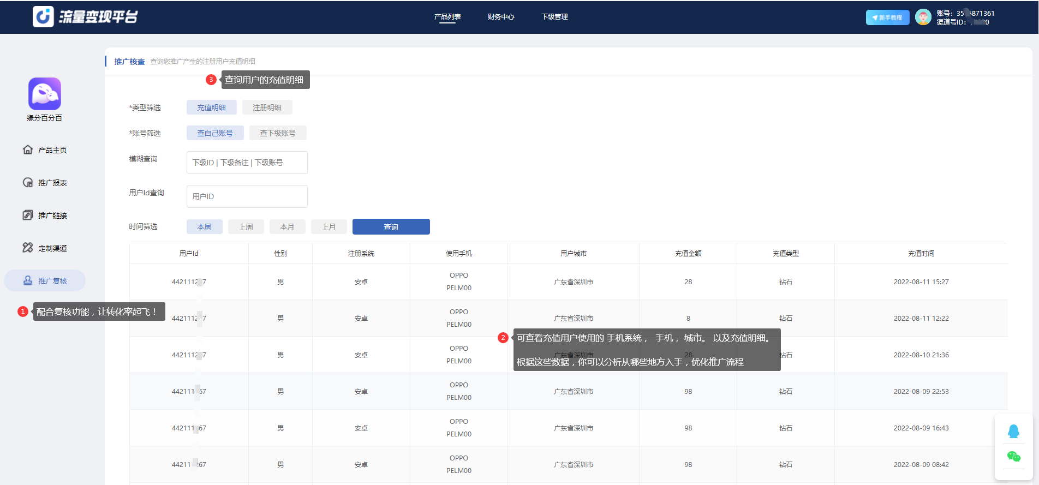The image size is (1039, 485).
Task: Go to 定制渠道 in sidebar
Action: click(x=52, y=248)
